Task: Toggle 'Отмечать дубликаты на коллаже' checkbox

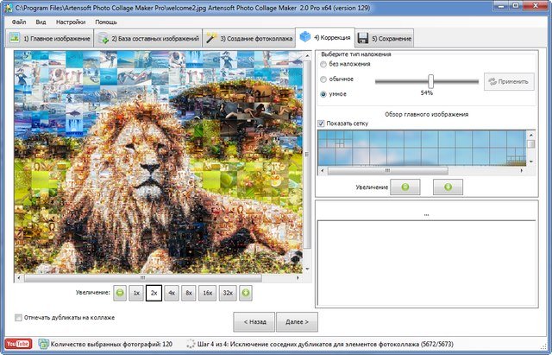Action: pyautogui.click(x=18, y=318)
